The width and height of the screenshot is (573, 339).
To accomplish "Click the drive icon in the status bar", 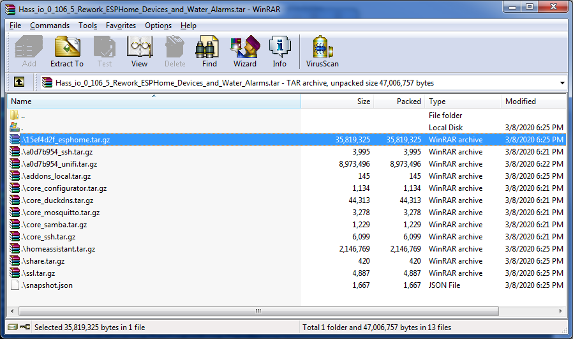I will (12, 327).
